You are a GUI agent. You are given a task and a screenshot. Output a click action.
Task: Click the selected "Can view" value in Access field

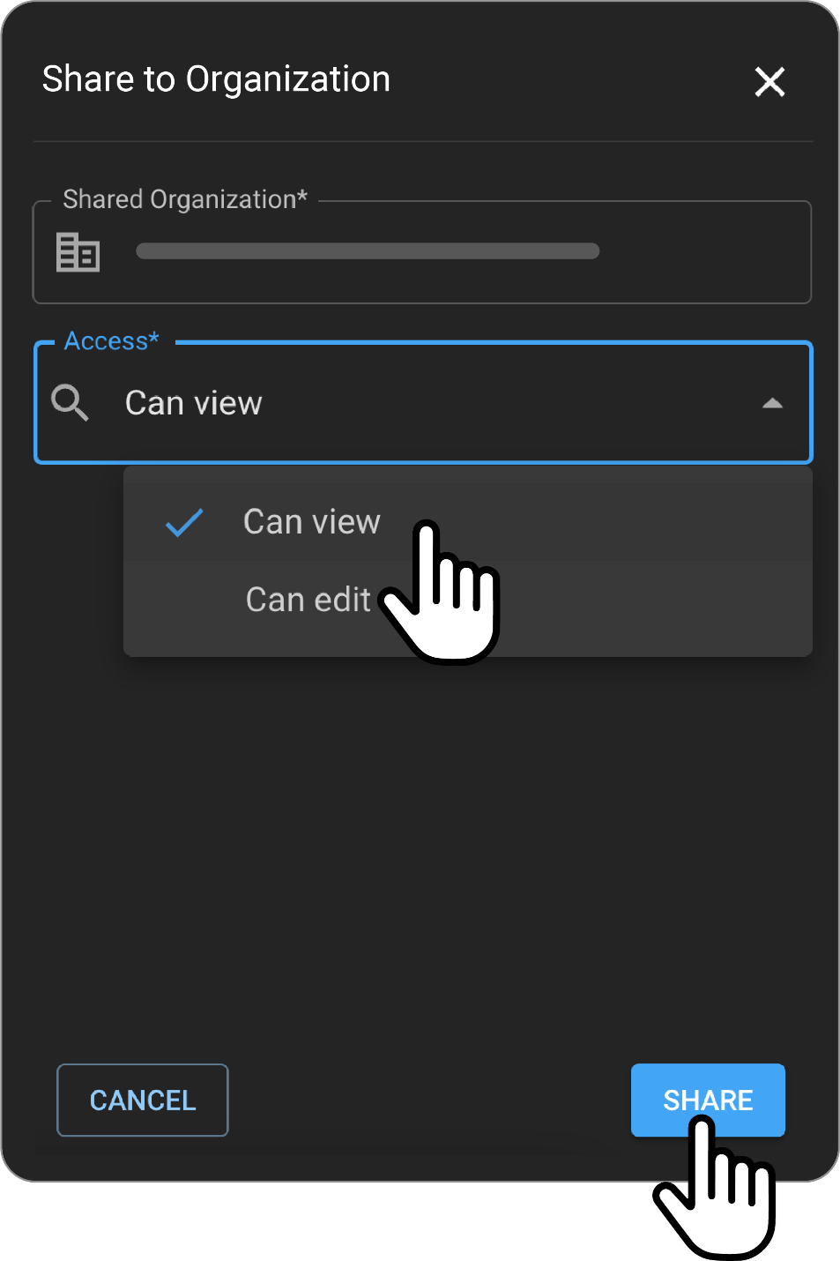click(x=194, y=403)
